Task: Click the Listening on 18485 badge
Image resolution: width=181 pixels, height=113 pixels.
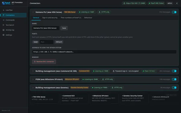Action: 101,71
